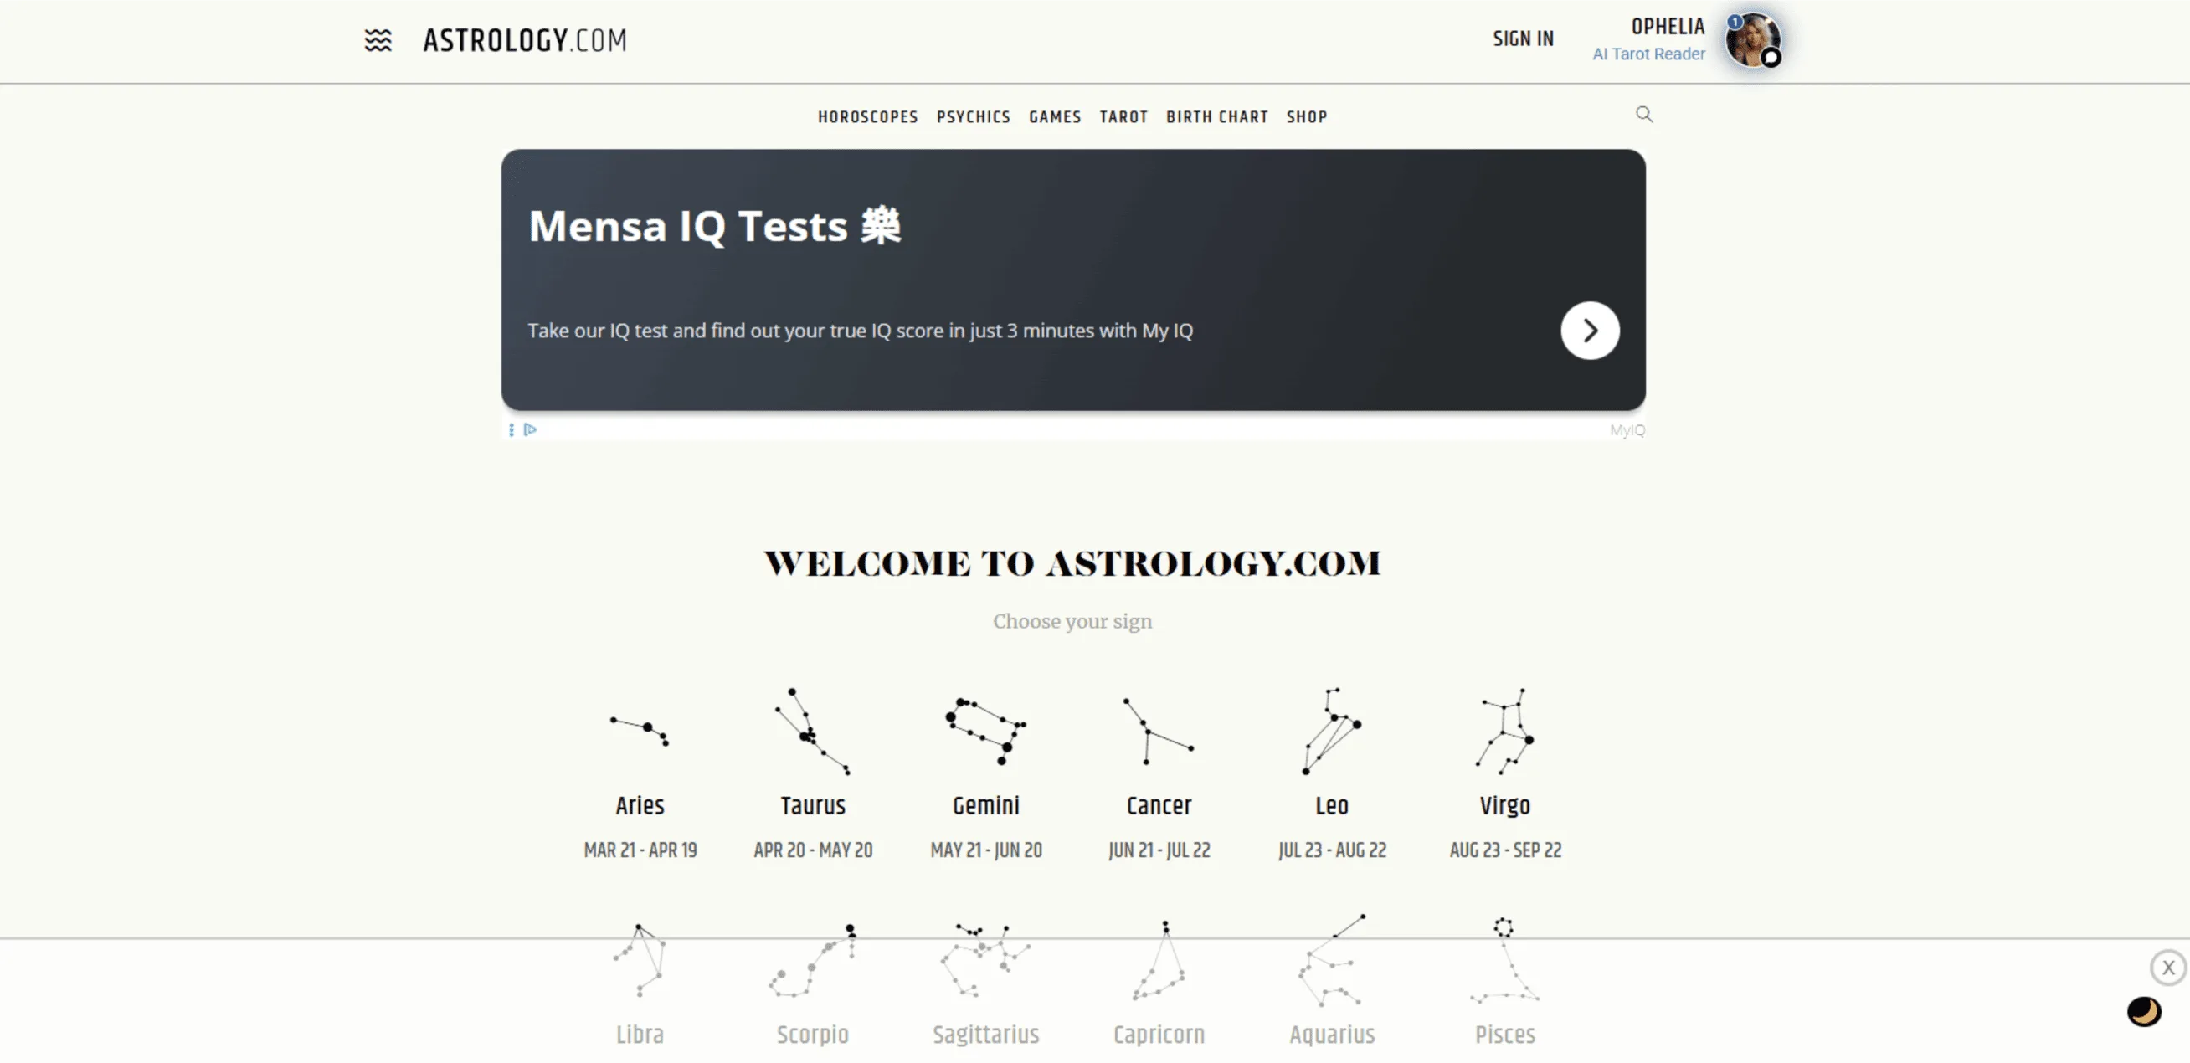Screen dimensions: 2190x1063
Task: Open the TAROT menu
Action: click(x=1123, y=116)
